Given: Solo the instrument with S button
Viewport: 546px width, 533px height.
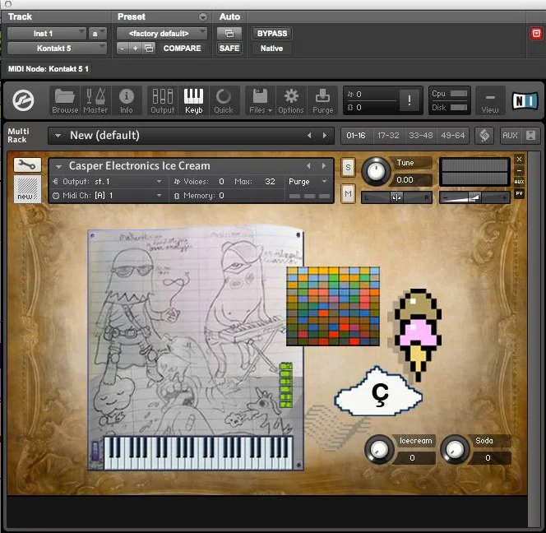Looking at the screenshot, I should click(348, 169).
